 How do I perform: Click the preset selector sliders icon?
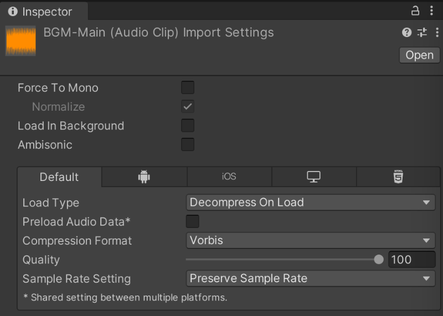coord(422,33)
